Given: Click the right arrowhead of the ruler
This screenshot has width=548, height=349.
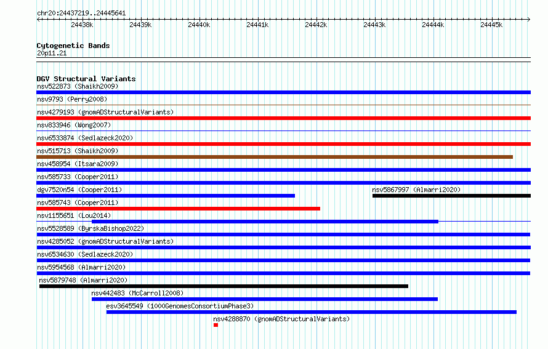Looking at the screenshot, I should [x=529, y=19].
